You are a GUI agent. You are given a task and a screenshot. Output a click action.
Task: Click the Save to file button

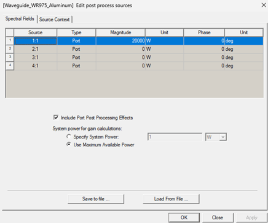pos(96,199)
